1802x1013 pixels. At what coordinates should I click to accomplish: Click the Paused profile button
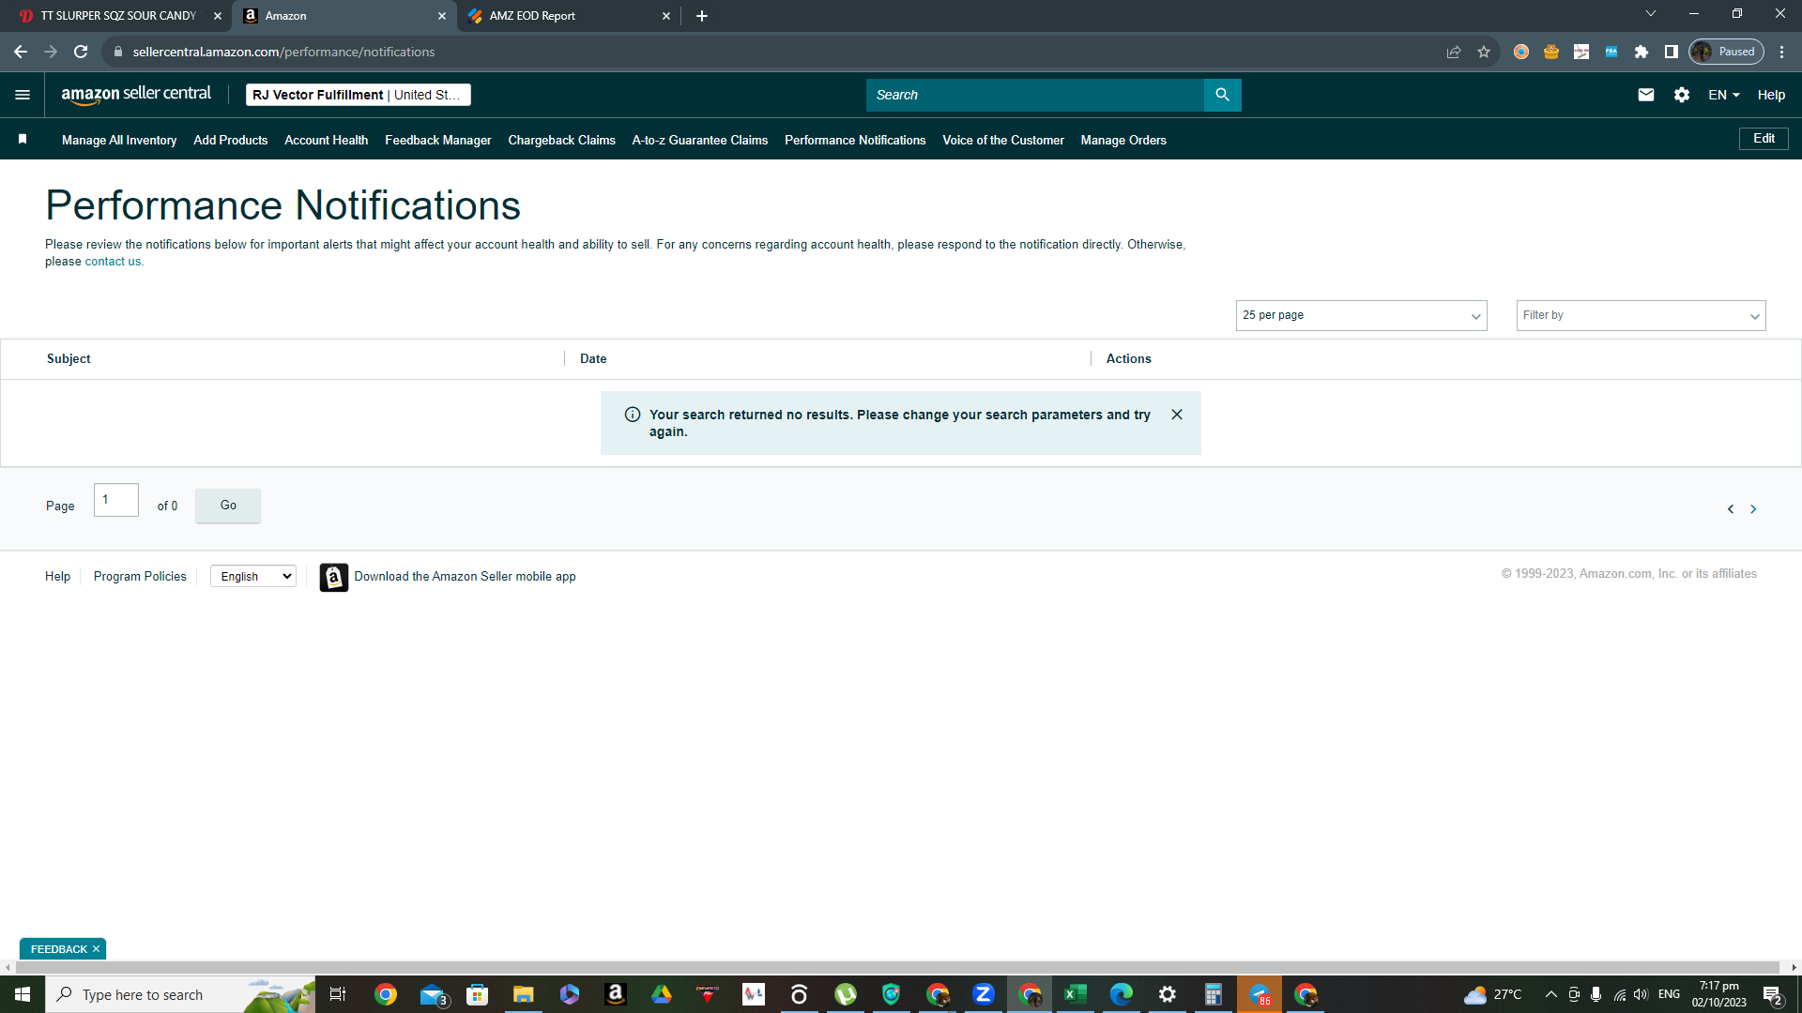[x=1726, y=52]
